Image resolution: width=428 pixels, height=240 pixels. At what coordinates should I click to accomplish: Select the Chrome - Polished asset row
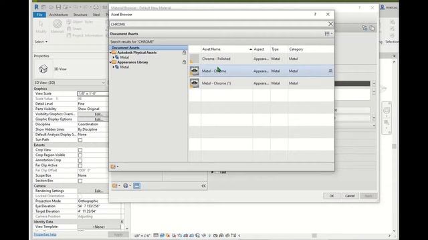click(261, 59)
